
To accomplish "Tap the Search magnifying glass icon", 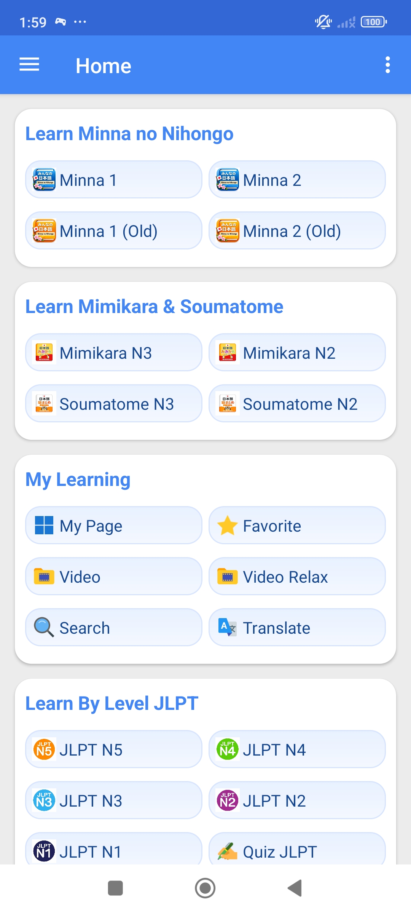I will 44,627.
